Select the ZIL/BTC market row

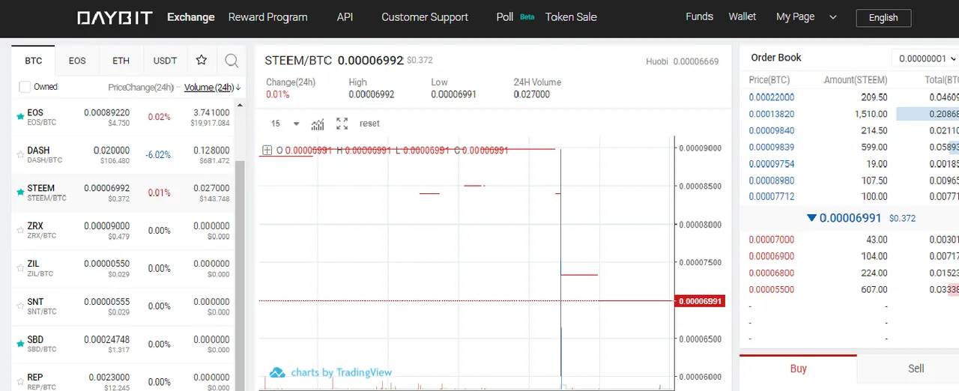point(124,268)
